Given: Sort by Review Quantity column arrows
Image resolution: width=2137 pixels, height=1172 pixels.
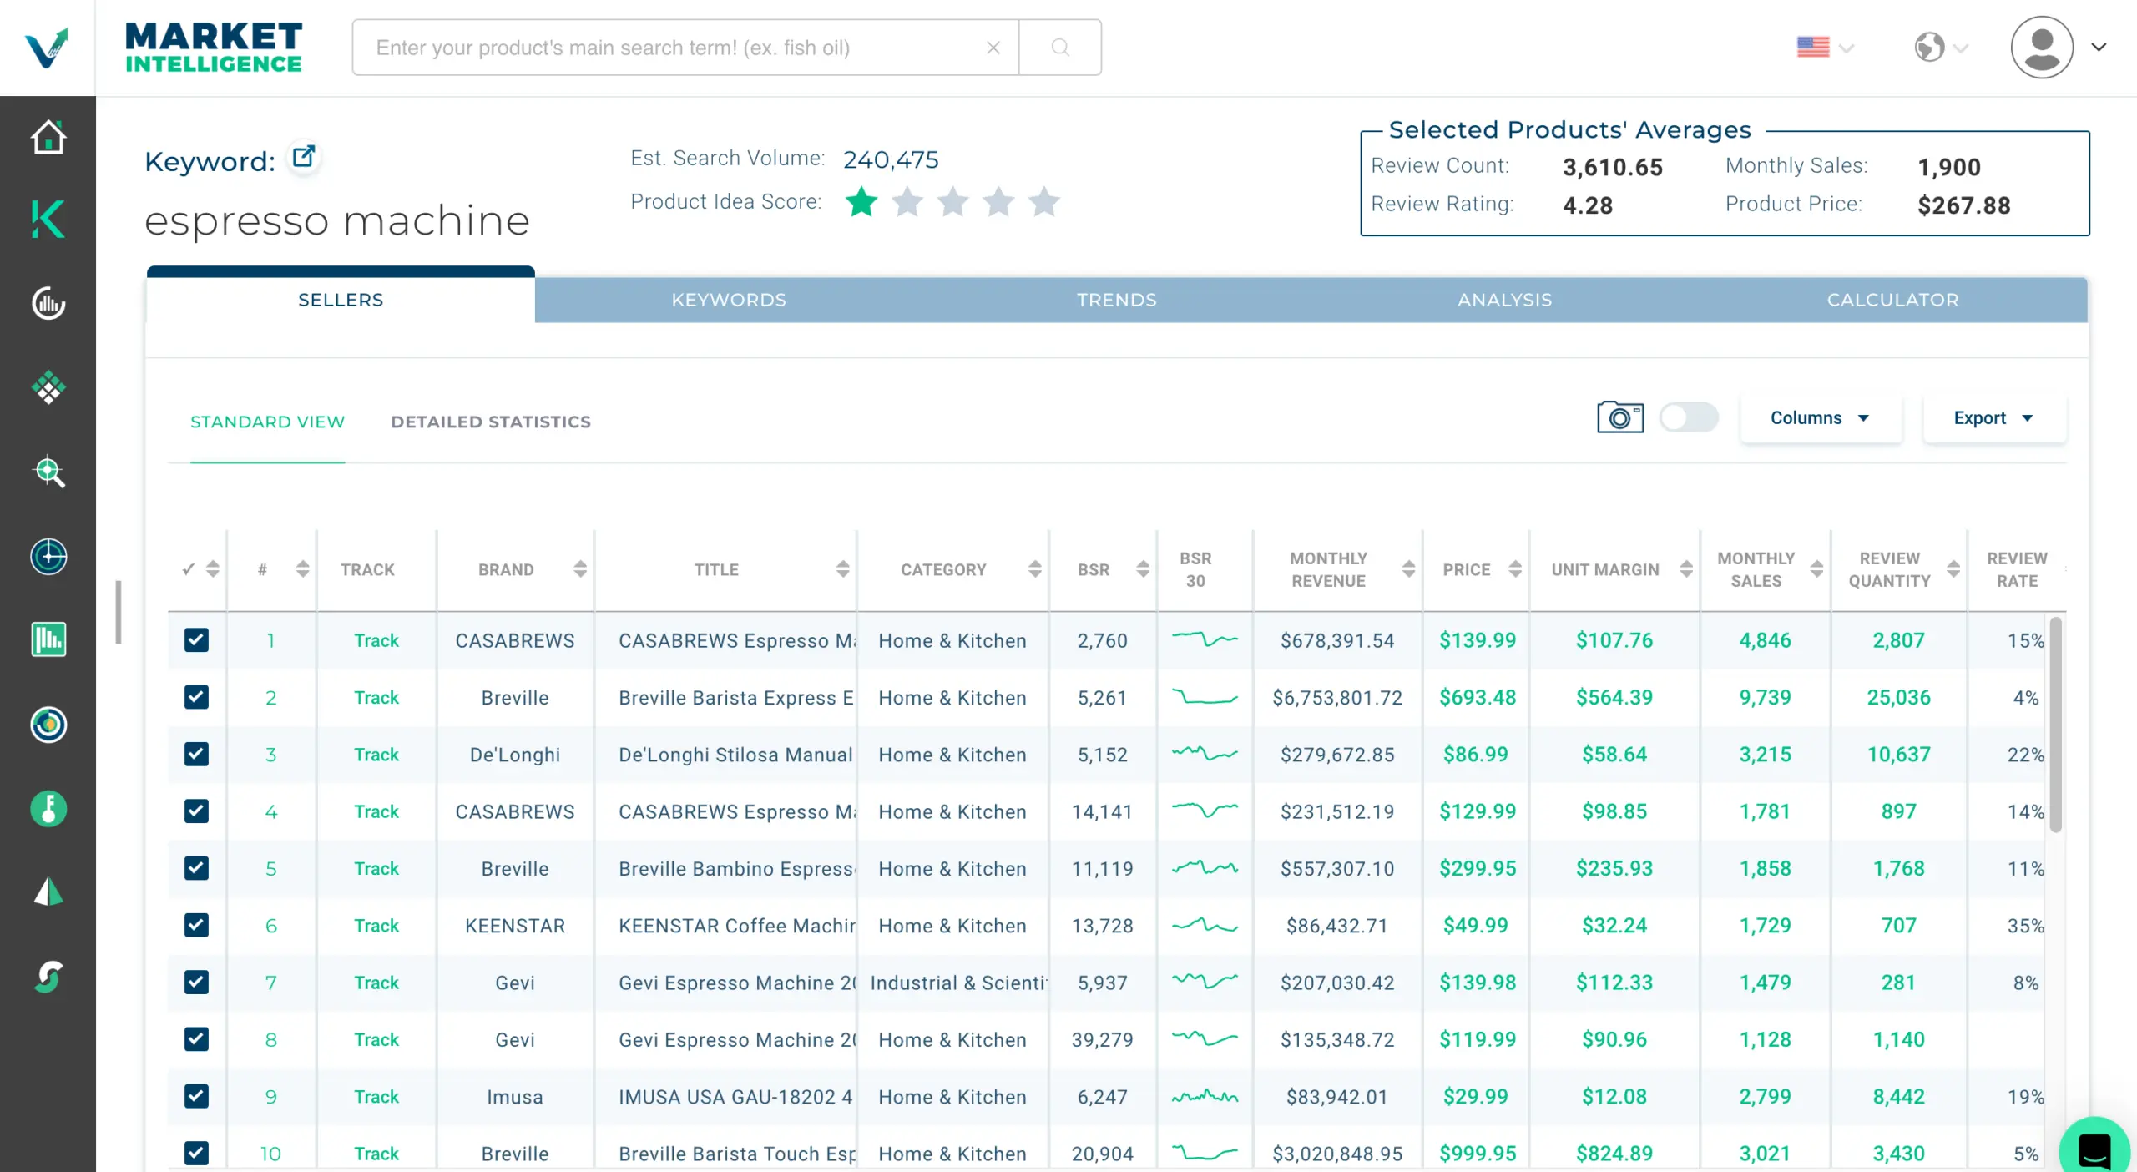Looking at the screenshot, I should [x=1953, y=569].
